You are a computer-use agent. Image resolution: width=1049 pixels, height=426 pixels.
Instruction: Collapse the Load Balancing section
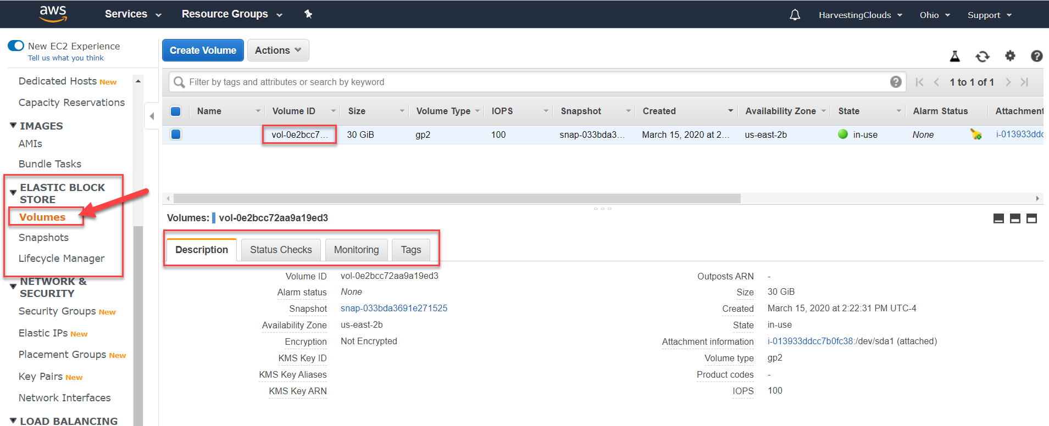click(x=13, y=421)
